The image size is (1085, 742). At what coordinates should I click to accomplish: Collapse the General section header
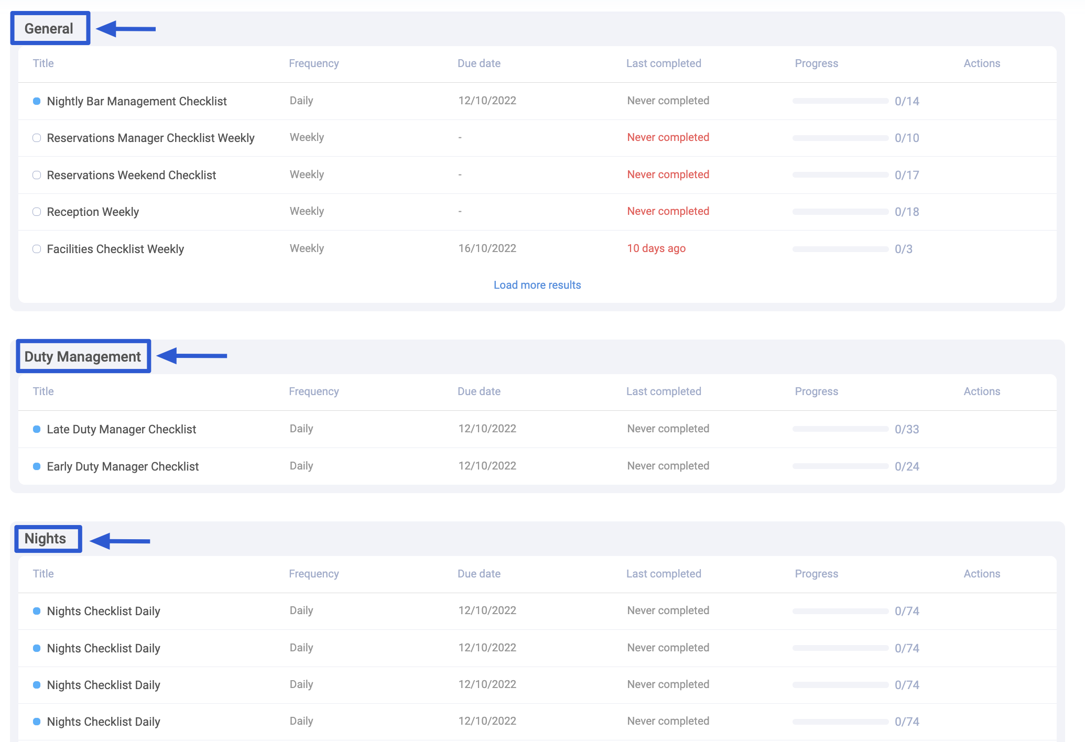click(x=50, y=28)
